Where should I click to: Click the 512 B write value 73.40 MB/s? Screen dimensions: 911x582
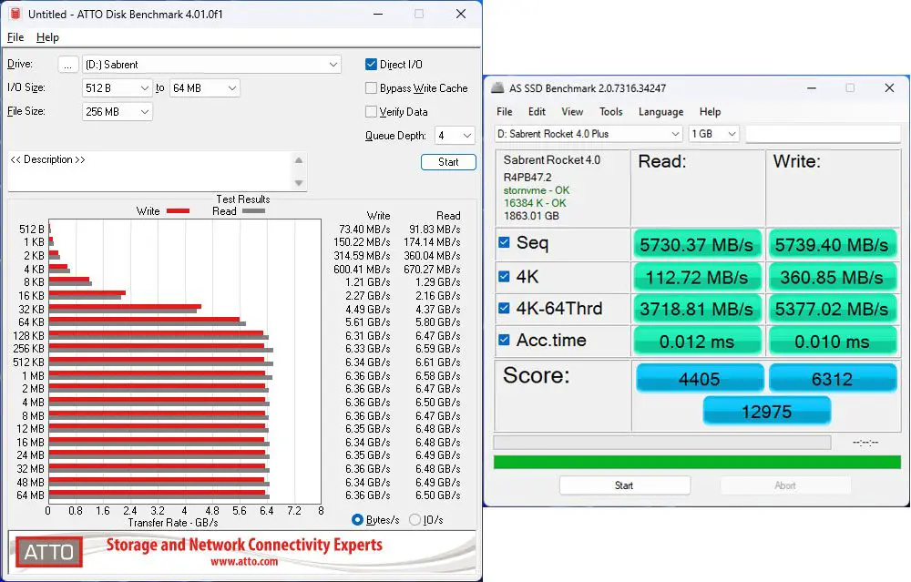pos(364,229)
